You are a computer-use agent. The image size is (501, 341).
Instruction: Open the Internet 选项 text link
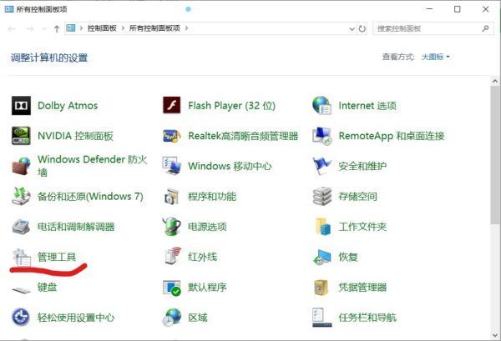pos(367,106)
